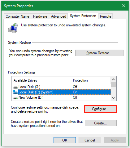The image size is (130, 148).
Task: Click the drives list scrollbar thumb
Action: [114, 85]
